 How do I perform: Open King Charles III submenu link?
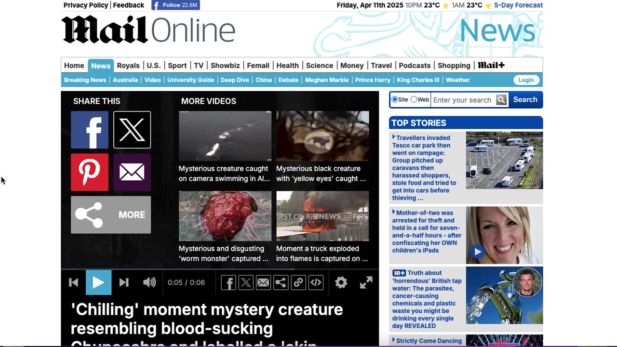(x=418, y=80)
